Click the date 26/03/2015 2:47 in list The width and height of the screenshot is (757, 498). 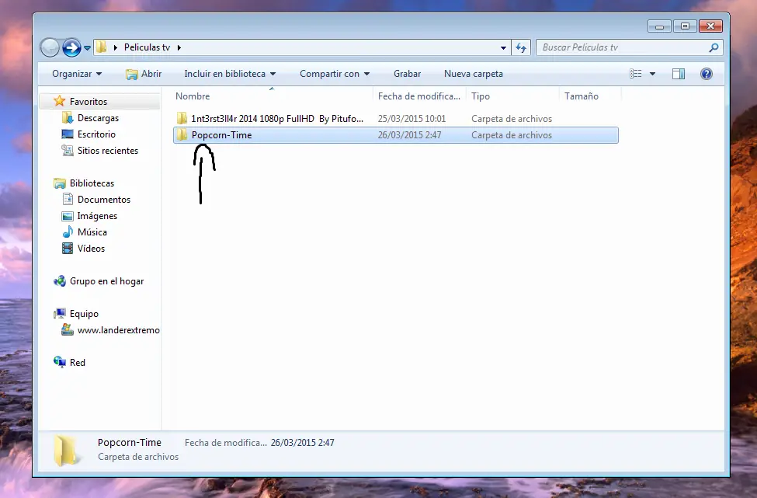409,135
